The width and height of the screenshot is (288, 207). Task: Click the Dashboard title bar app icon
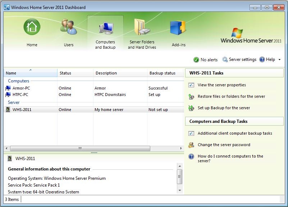(x=7, y=7)
